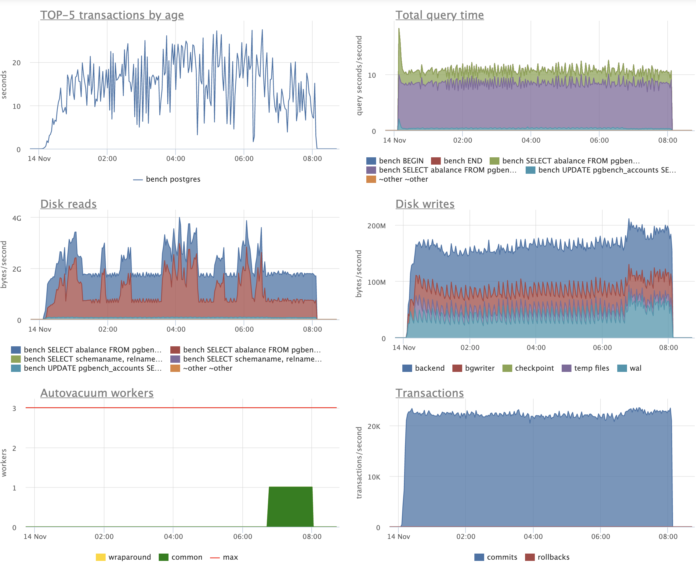Open the TOP-5 transactions by age chart title

[112, 15]
